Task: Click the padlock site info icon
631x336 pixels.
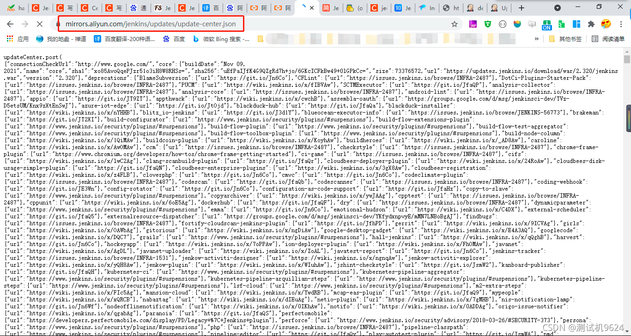Action: click(58, 24)
